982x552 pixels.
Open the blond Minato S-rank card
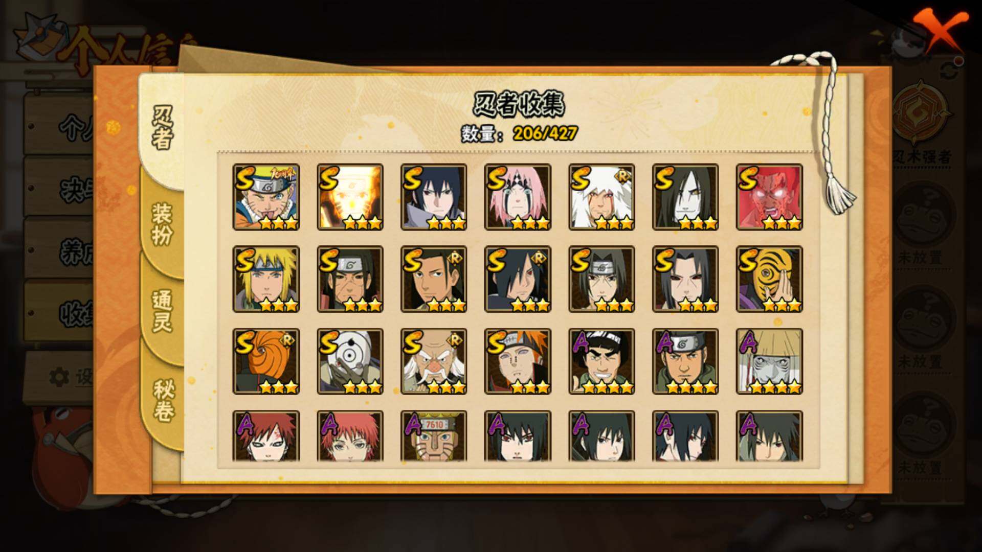pos(266,279)
